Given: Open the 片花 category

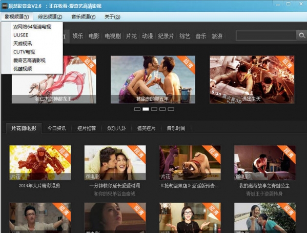Looking at the screenshot, I should tap(131, 36).
